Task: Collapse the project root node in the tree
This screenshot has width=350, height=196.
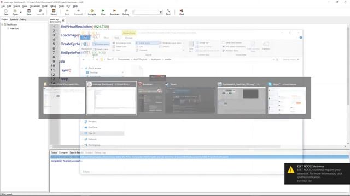Action: pyautogui.click(x=2, y=24)
